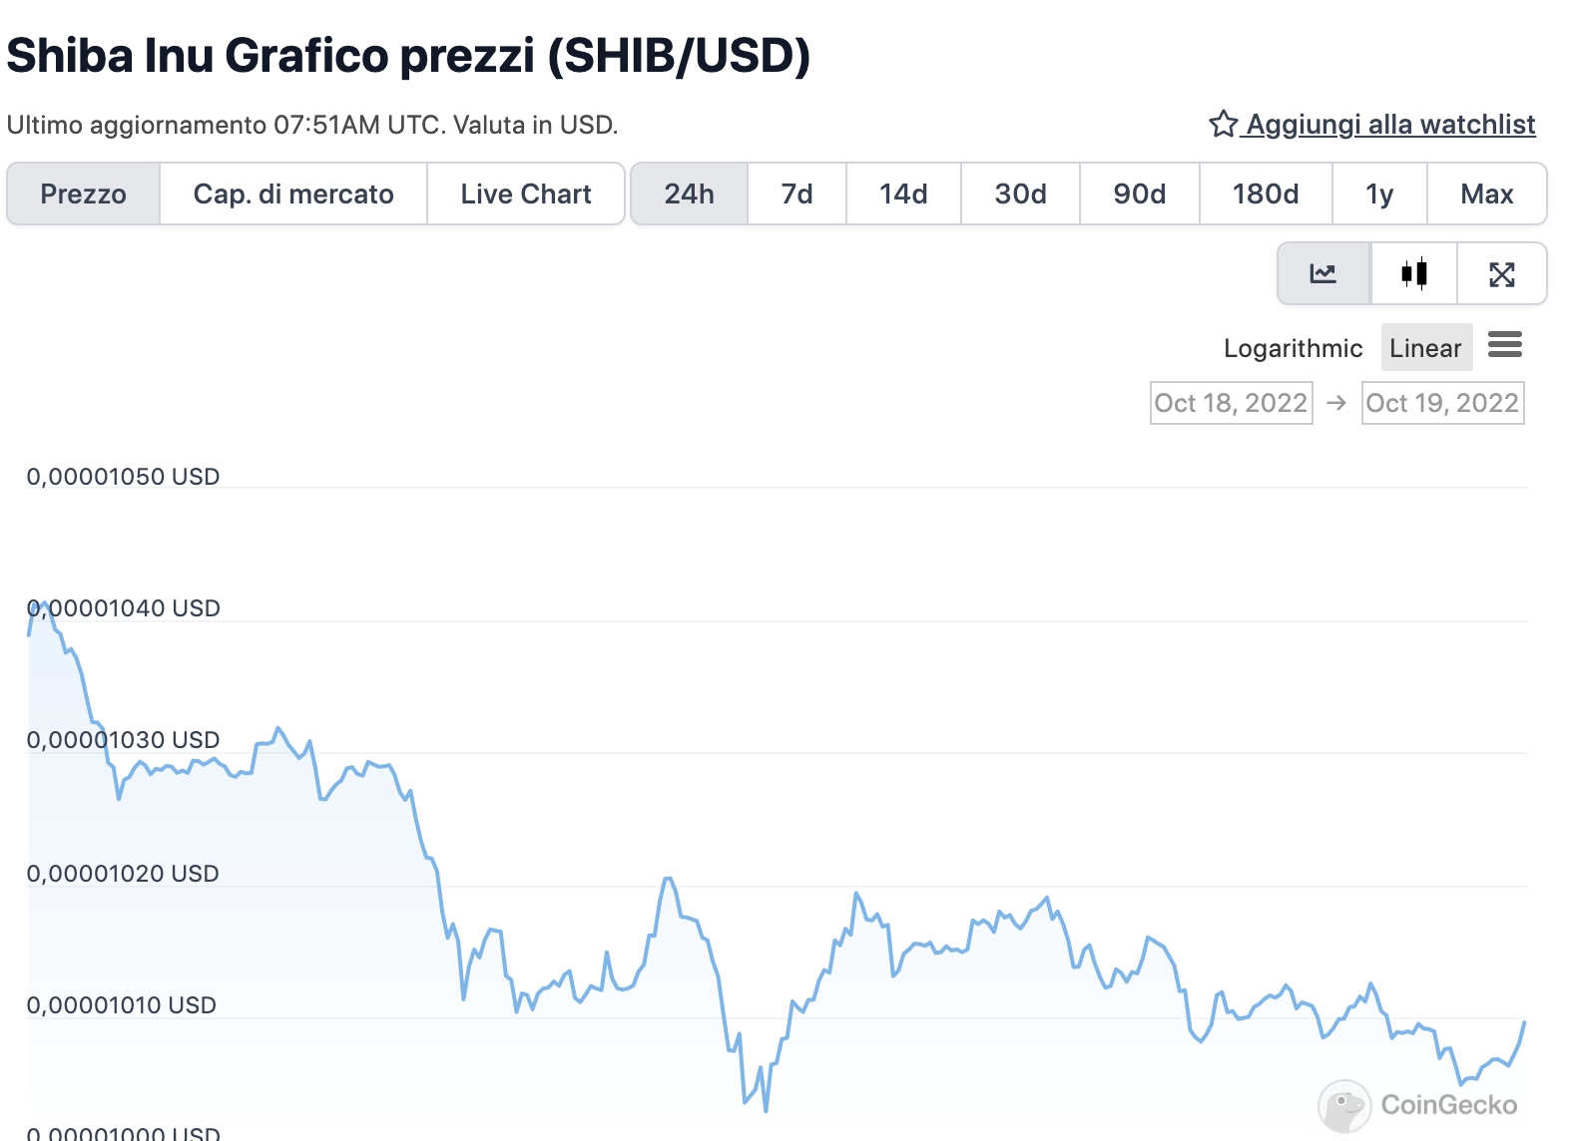This screenshot has height=1141, width=1577.
Task: Select the Prezzo tab
Action: pos(84,193)
